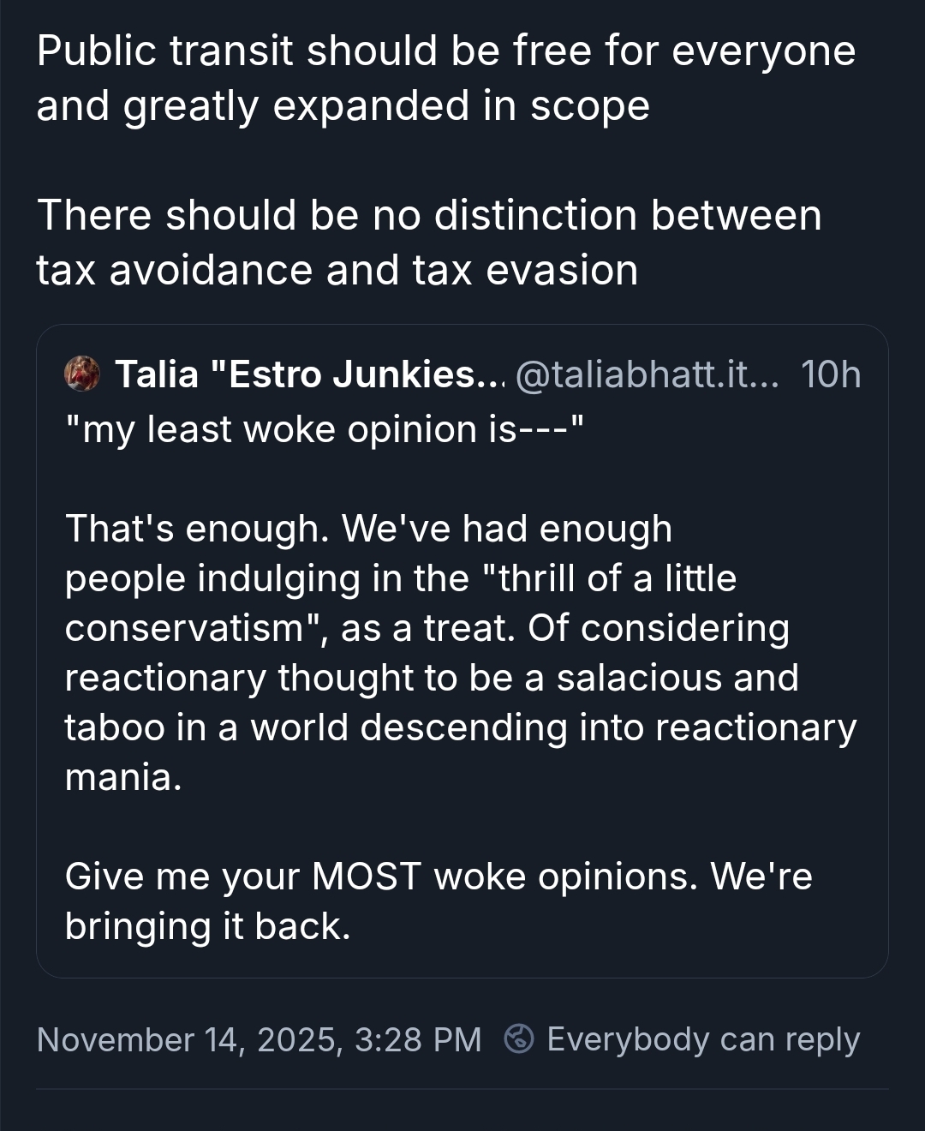925x1131 pixels.
Task: Click the line beginning "conservatism", as a treat
Action: point(427,628)
